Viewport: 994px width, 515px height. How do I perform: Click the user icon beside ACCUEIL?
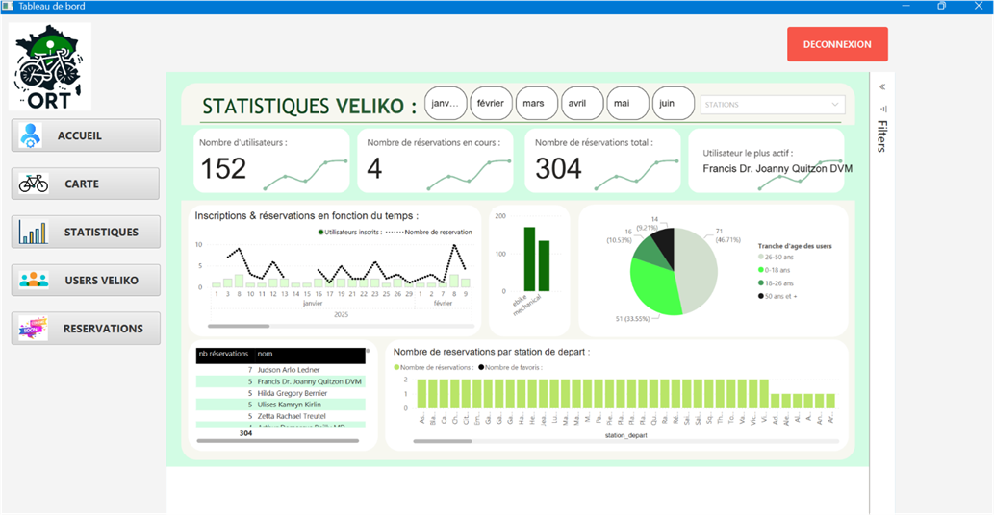[x=31, y=135]
